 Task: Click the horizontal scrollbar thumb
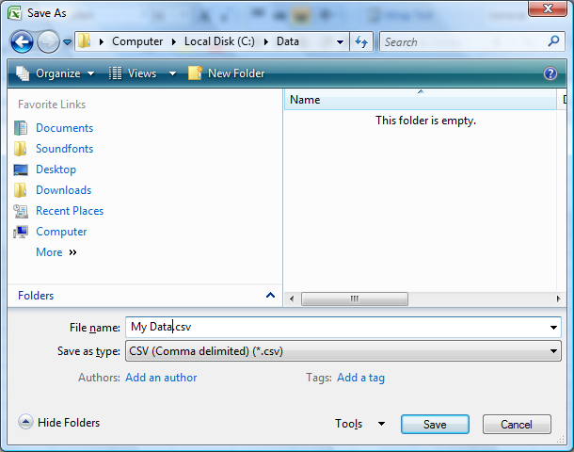pos(355,299)
